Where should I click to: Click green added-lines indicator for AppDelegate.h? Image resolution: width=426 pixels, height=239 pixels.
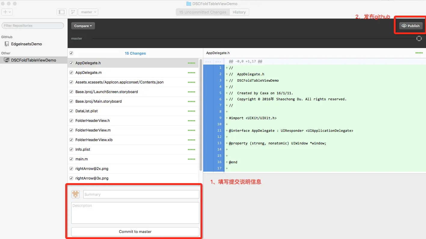pos(192,63)
